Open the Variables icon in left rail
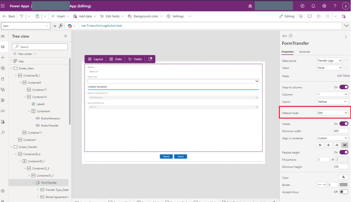351x202 pixels. tap(3, 111)
